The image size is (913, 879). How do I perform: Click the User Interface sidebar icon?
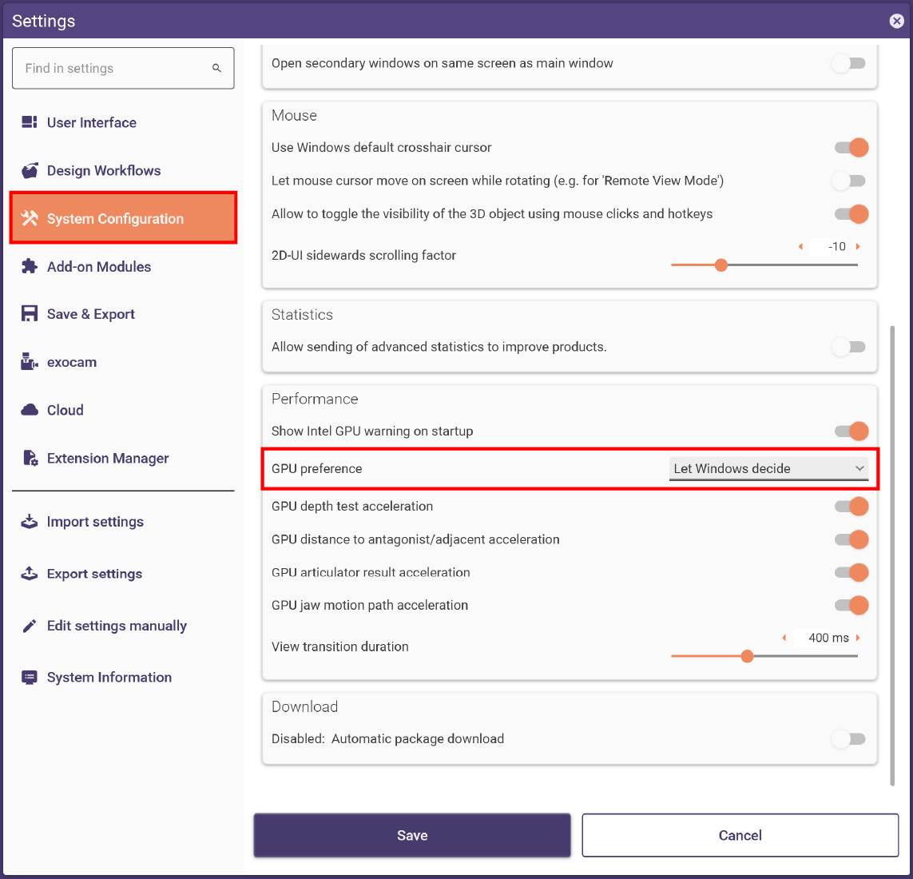click(29, 122)
